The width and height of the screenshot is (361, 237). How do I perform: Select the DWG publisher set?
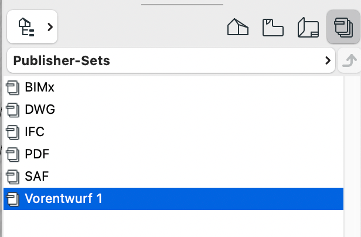(x=173, y=109)
